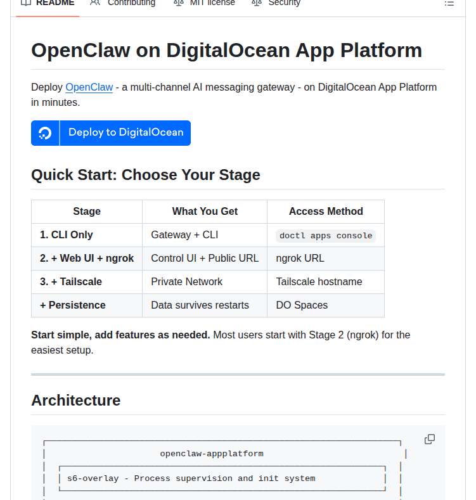The width and height of the screenshot is (476, 500).
Task: Click the page title heading OpenClaw on DigitalOcean
Action: point(226,51)
